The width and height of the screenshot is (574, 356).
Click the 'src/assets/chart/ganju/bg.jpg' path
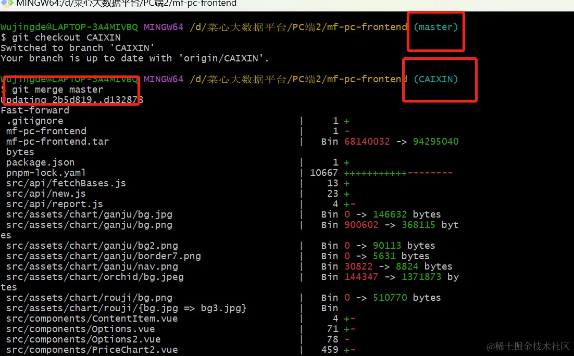(x=89, y=214)
